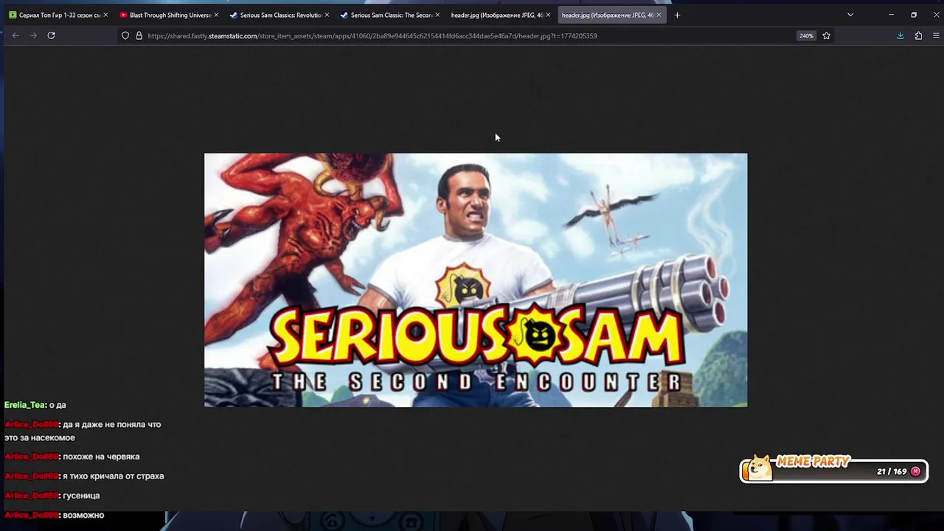Click the Serious Sam header image
The height and width of the screenshot is (531, 944).
click(476, 280)
